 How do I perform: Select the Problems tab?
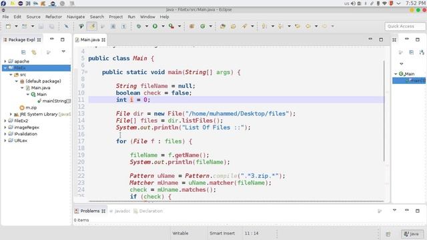[91, 211]
